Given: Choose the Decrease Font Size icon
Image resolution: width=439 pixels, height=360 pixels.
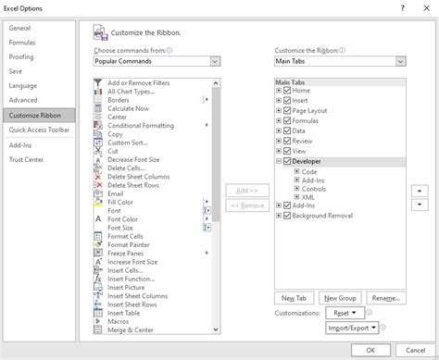Looking at the screenshot, I should click(x=98, y=159).
